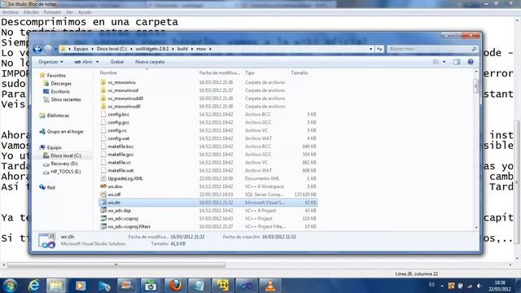Open the views options dropdown arrow
Screen dimensions: 521x293
444,62
